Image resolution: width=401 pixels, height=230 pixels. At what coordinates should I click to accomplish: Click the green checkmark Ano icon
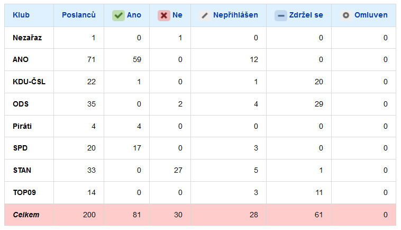(119, 15)
